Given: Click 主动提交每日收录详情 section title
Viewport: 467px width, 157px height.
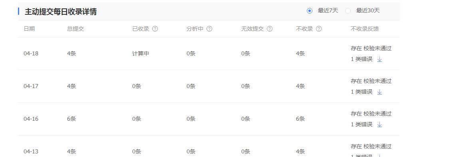Looking at the screenshot, I should pos(60,12).
